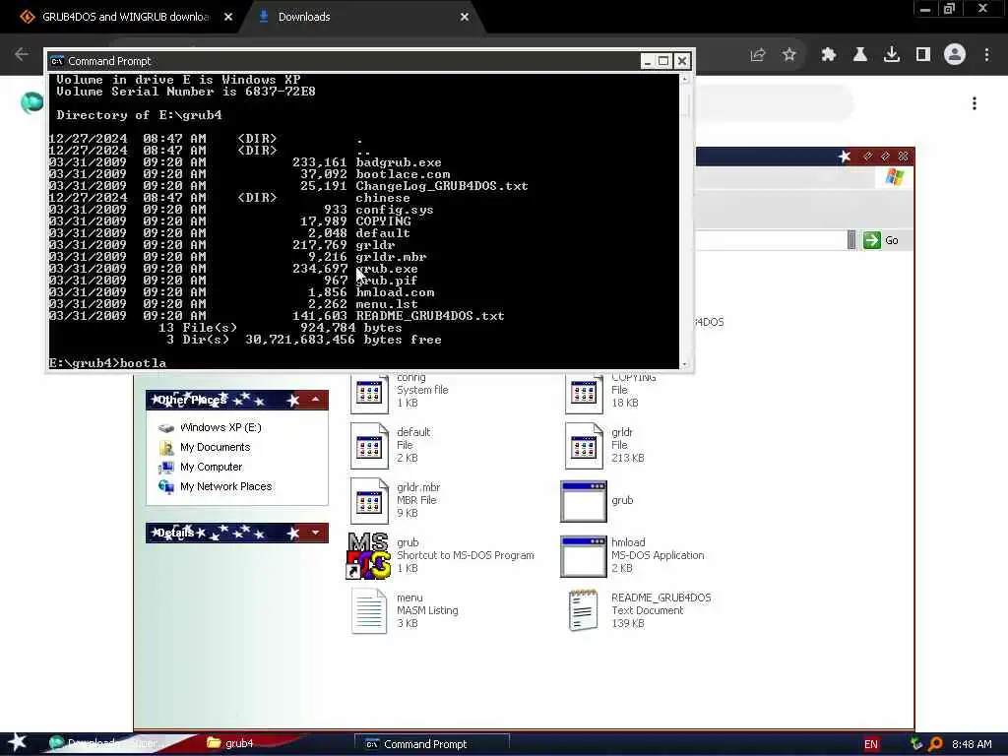The height and width of the screenshot is (756, 1008).
Task: Select the grldr.mbr file icon
Action: [x=369, y=501]
